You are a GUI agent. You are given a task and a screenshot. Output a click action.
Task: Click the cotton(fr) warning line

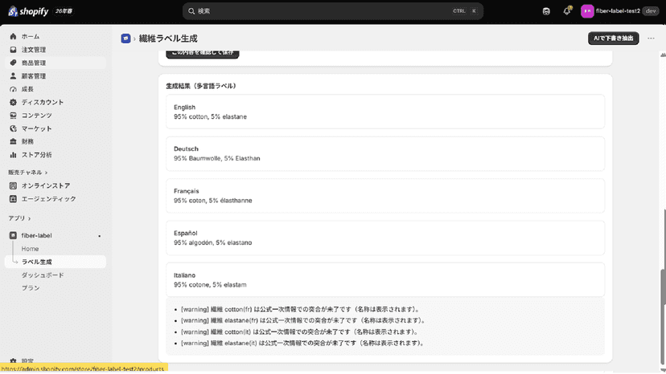(x=301, y=310)
